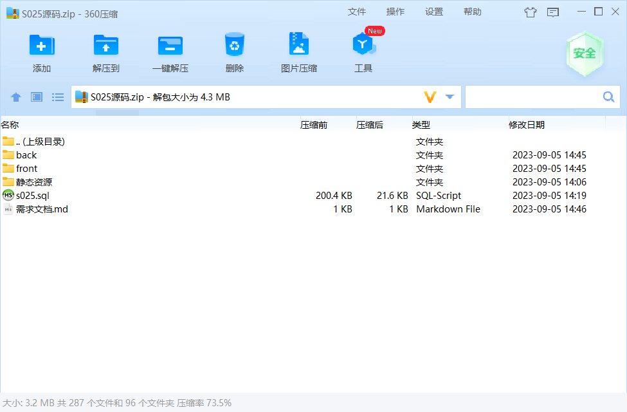The height and width of the screenshot is (412, 627).
Task: Click the up arrow to go up a directory
Action: 15,97
